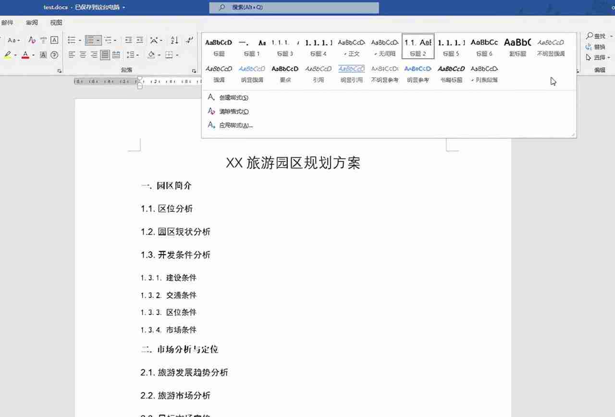Click the search box in the title bar
The image size is (615, 417).
pos(293,7)
